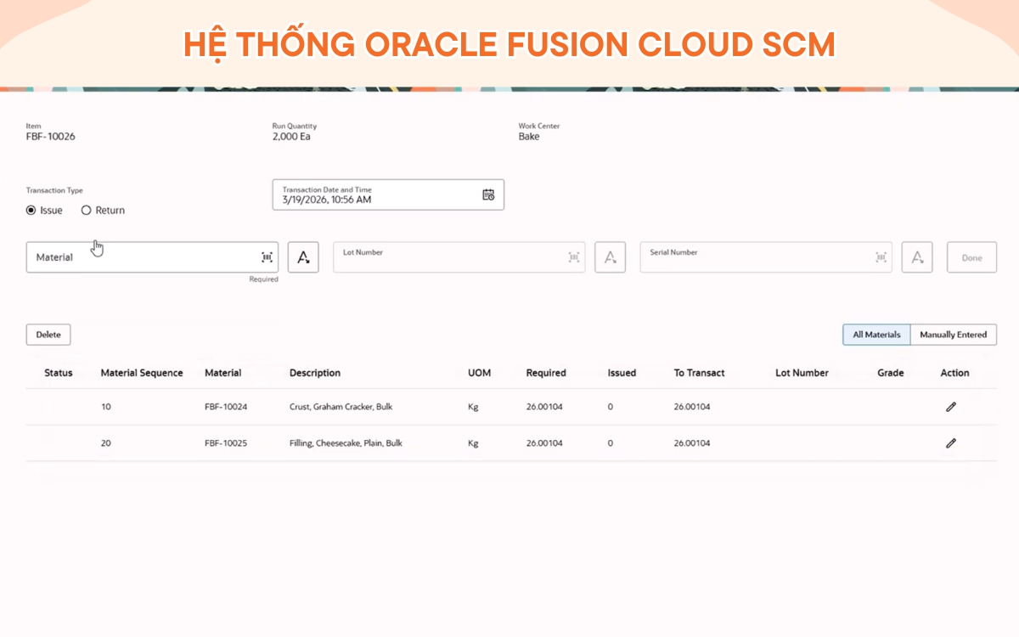The width and height of the screenshot is (1019, 637).
Task: Edit the FBF-10024 row with pencil icon
Action: (x=951, y=407)
